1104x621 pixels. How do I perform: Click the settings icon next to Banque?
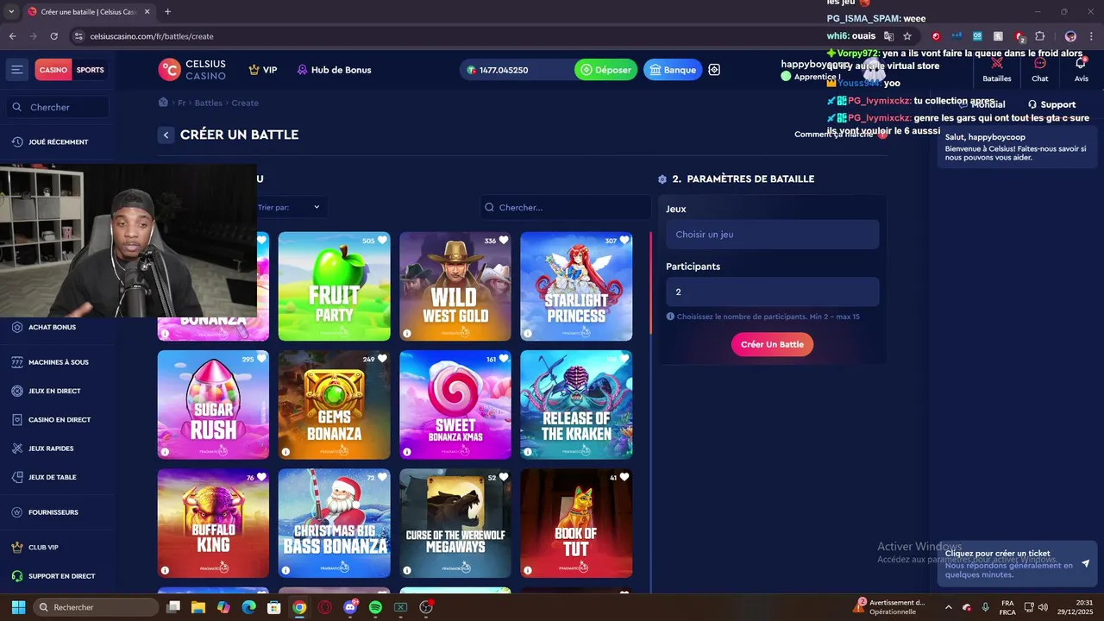(714, 70)
